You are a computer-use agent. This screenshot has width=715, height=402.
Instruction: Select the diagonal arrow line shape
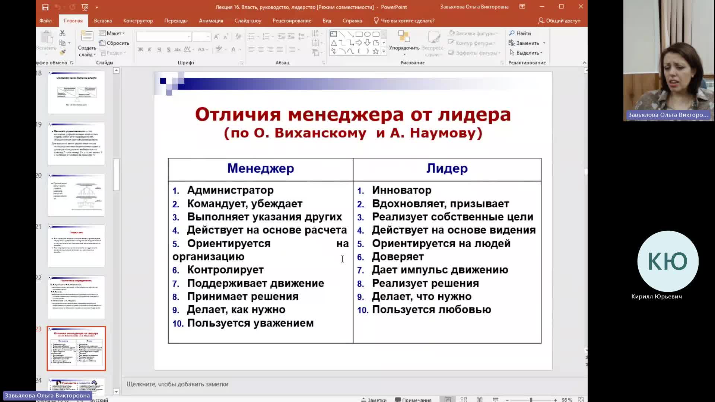click(350, 34)
